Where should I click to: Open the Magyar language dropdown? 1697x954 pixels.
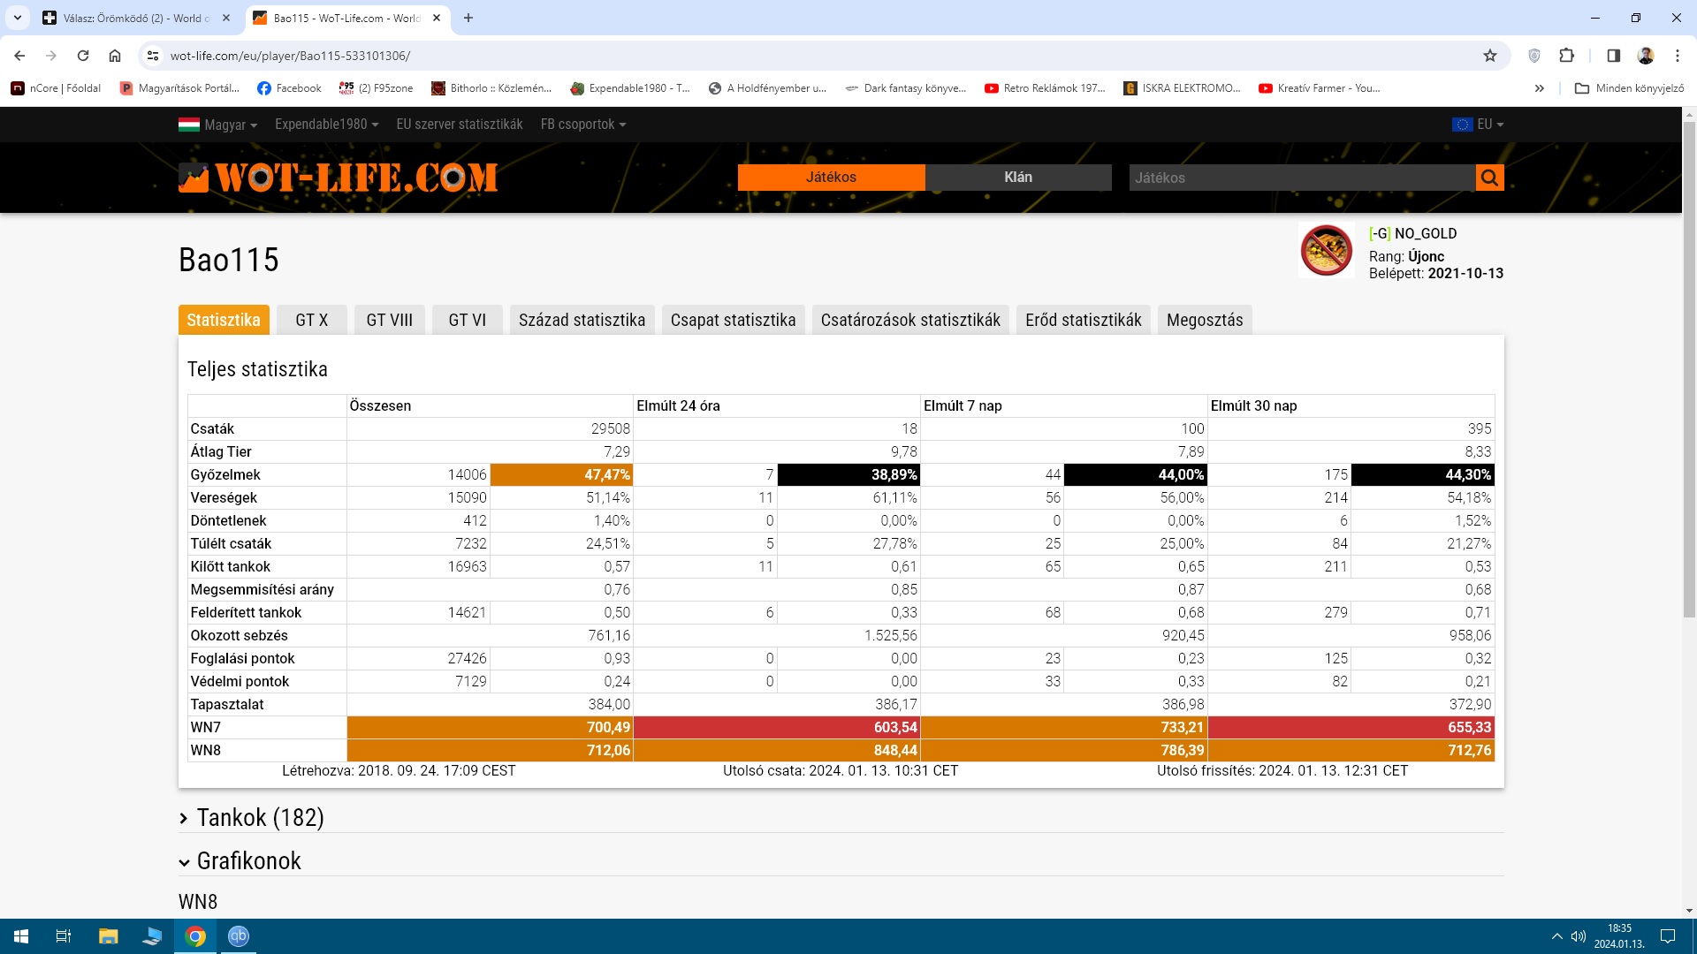point(217,125)
